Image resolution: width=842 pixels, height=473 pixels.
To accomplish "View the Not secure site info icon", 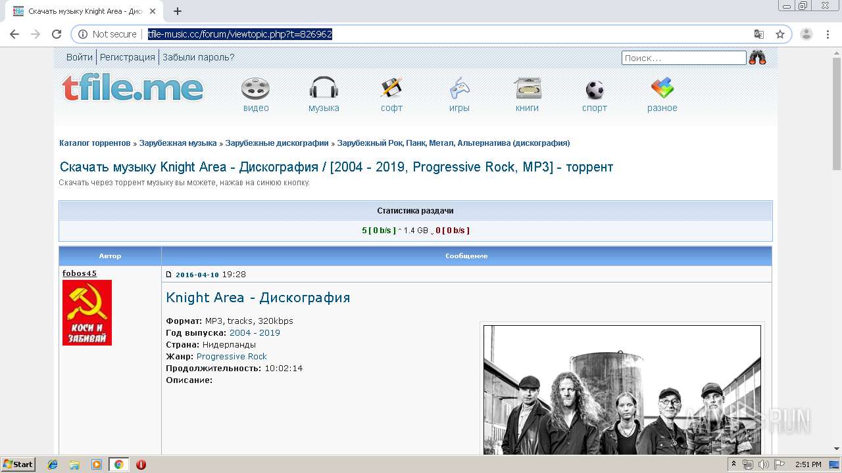I will [x=83, y=34].
